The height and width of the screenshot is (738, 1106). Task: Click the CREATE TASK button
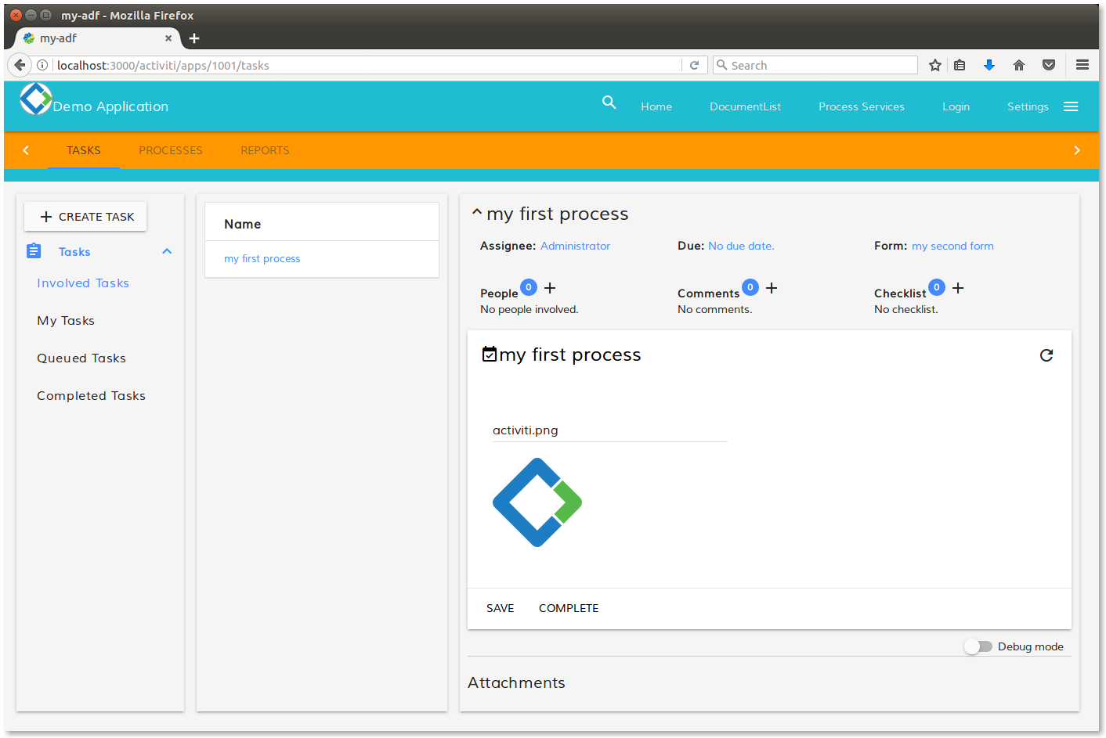(85, 217)
